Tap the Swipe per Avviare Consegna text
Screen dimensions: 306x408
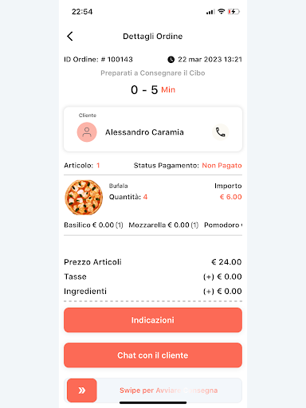pyautogui.click(x=169, y=390)
